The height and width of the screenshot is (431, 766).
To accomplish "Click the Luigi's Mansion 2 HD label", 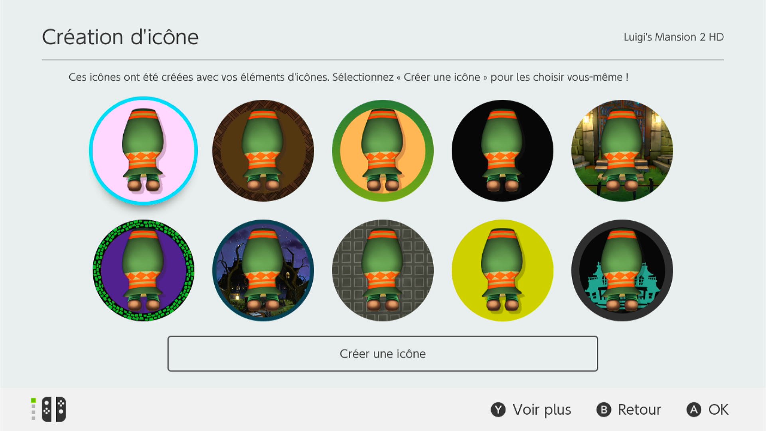I will click(x=674, y=37).
